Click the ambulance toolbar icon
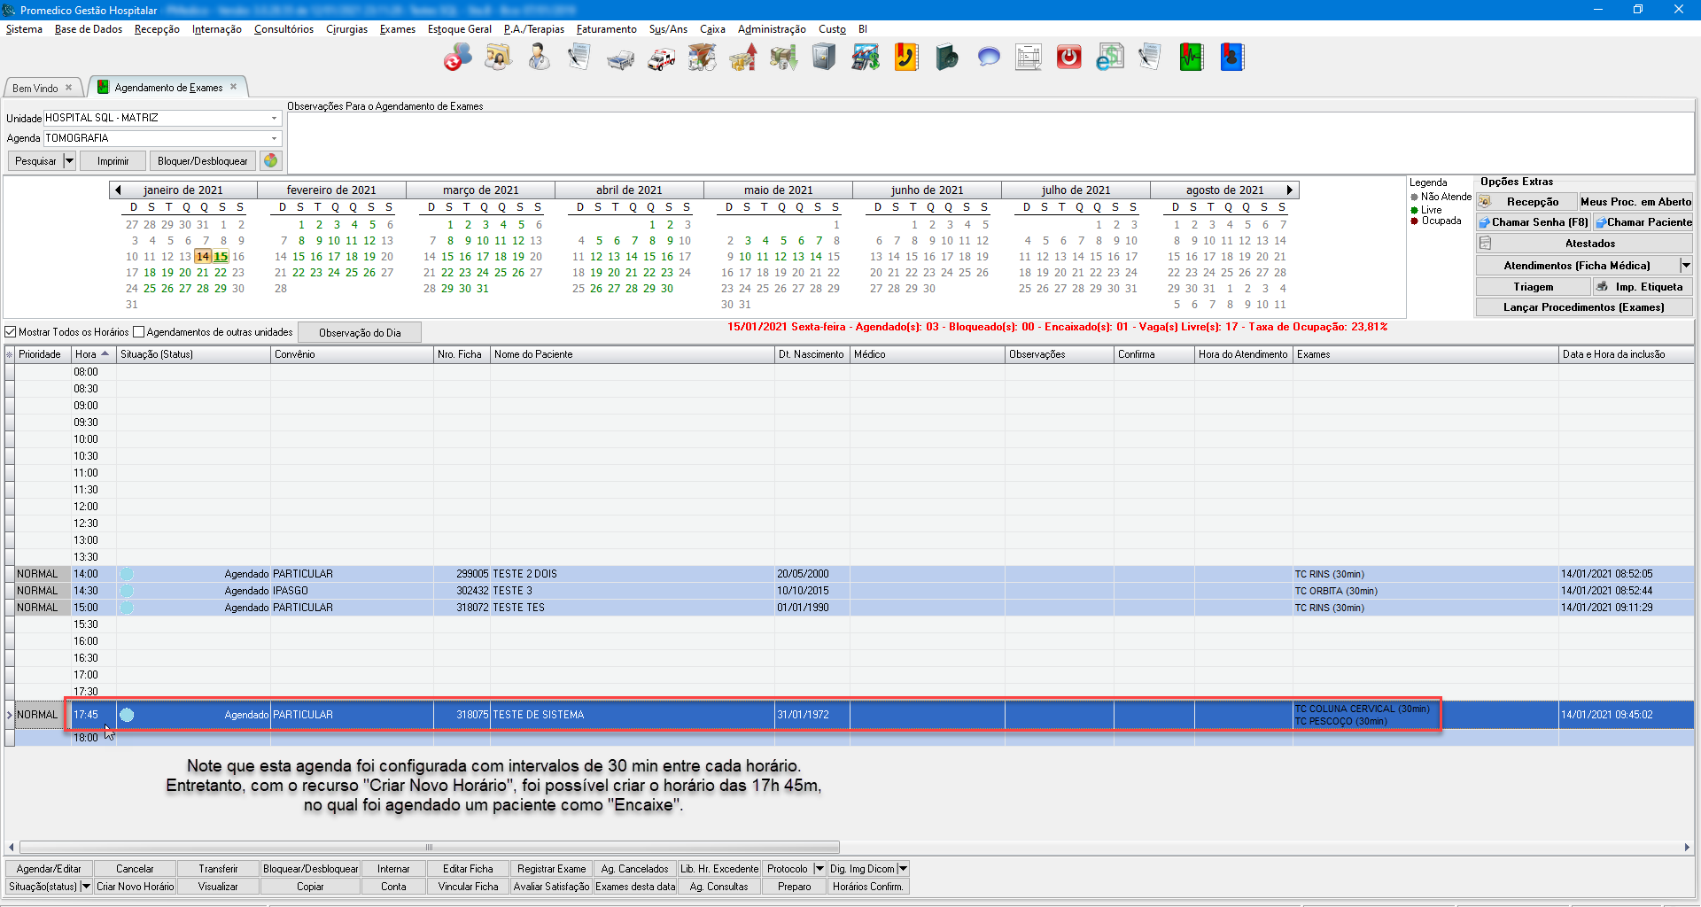This screenshot has width=1701, height=907. tap(661, 58)
